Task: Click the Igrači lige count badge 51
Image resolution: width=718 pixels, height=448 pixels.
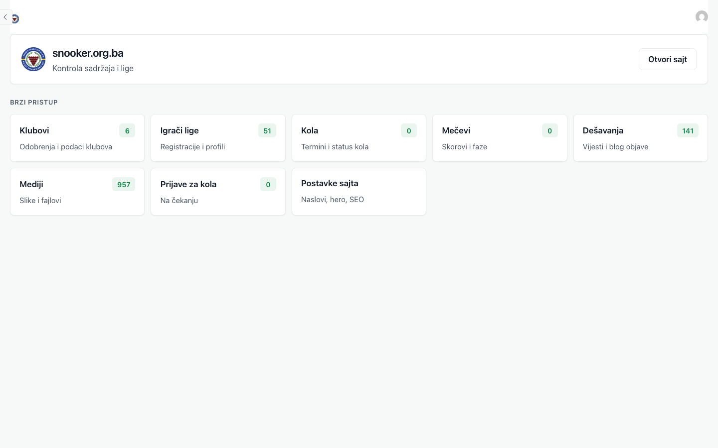Action: coord(267,131)
